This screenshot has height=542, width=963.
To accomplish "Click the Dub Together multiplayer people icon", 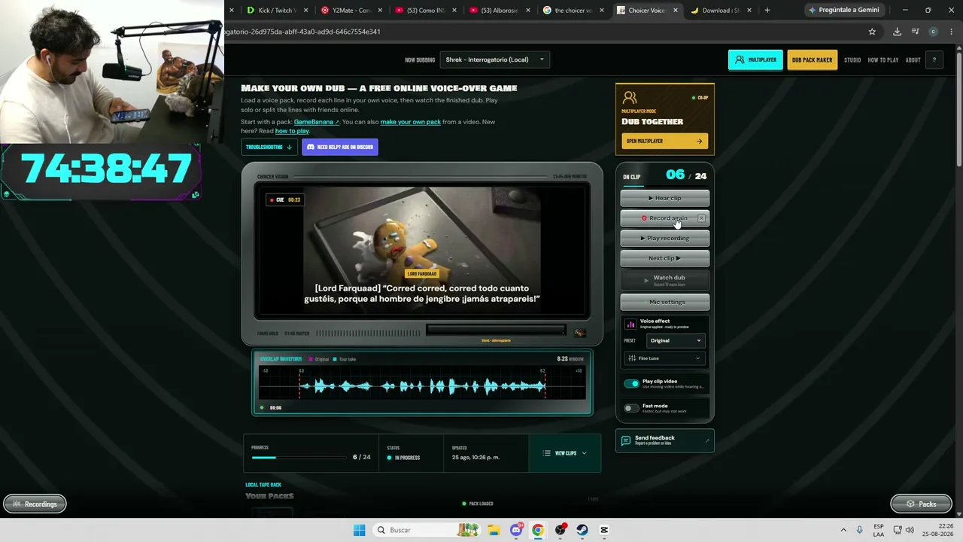I will [630, 98].
